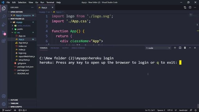
Task: Open .gitignore in the file tree
Action: pos(22,63)
